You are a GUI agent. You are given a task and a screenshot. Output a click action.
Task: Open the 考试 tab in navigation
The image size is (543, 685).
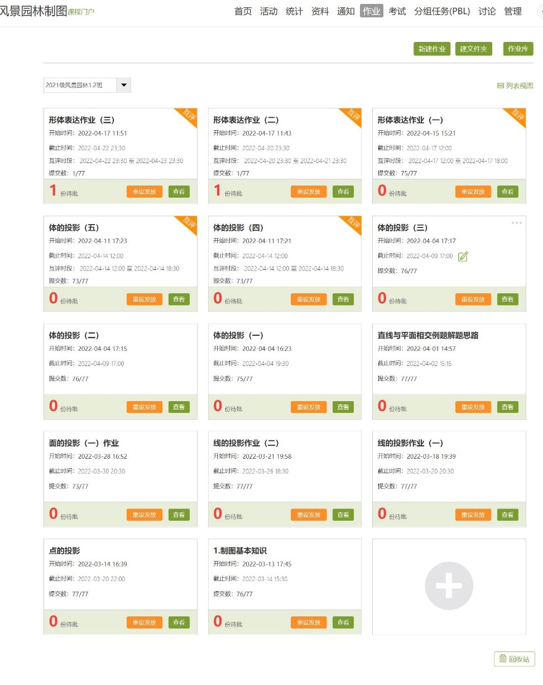(x=397, y=11)
